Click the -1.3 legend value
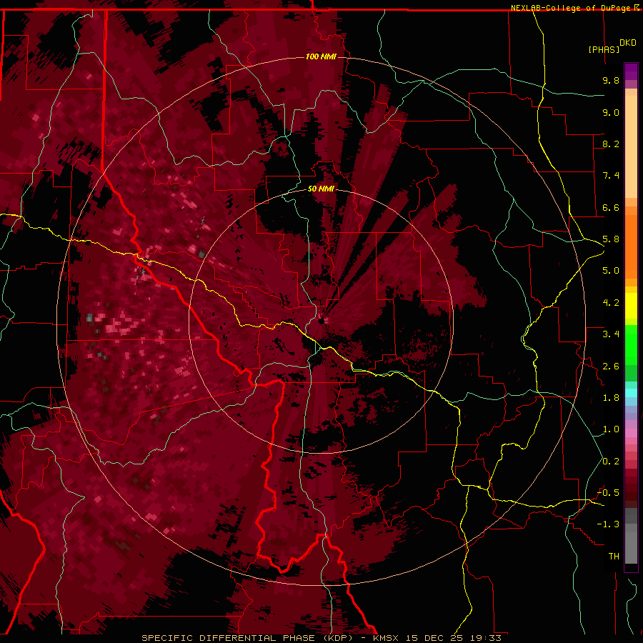Image resolution: width=643 pixels, height=643 pixels. click(x=608, y=524)
